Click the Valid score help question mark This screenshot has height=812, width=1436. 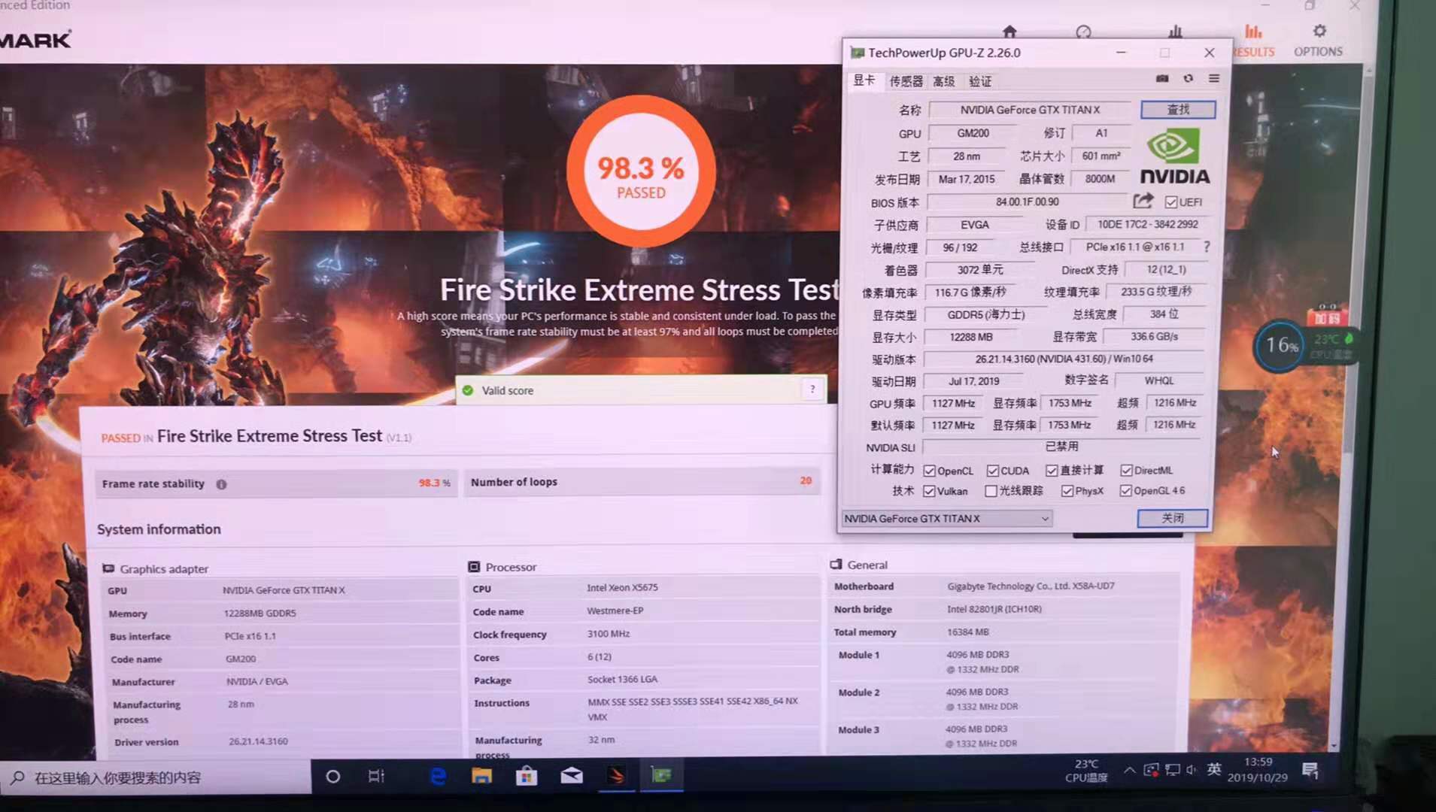[x=812, y=389]
